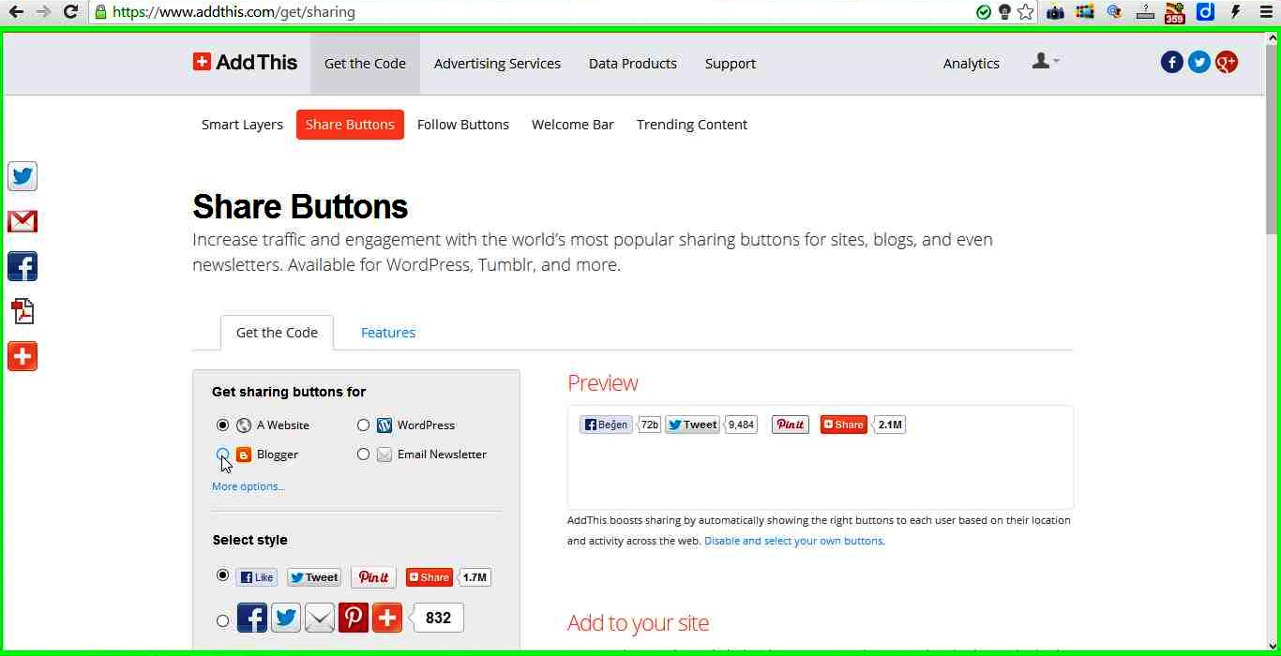Image resolution: width=1281 pixels, height=656 pixels.
Task: Go to Follow Buttons section
Action: point(463,125)
